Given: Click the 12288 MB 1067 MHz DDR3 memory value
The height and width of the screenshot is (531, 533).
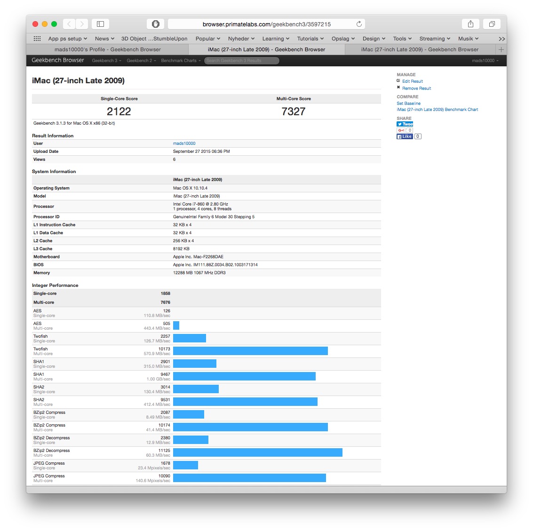Looking at the screenshot, I should pyautogui.click(x=199, y=273).
